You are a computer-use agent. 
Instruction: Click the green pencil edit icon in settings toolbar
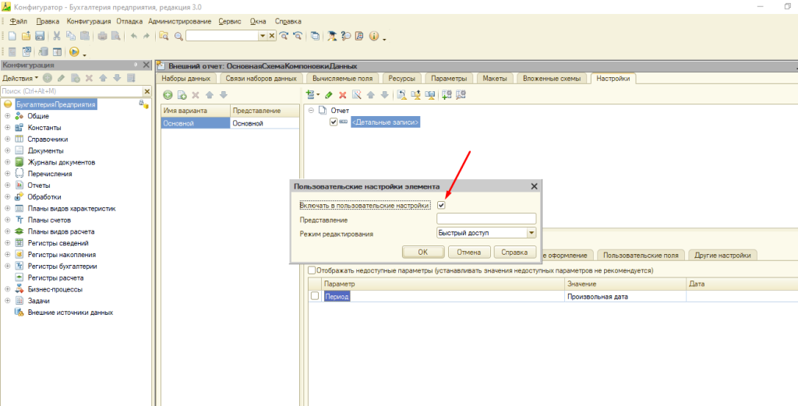tap(329, 95)
